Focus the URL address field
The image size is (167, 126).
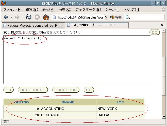pyautogui.click(x=78, y=17)
